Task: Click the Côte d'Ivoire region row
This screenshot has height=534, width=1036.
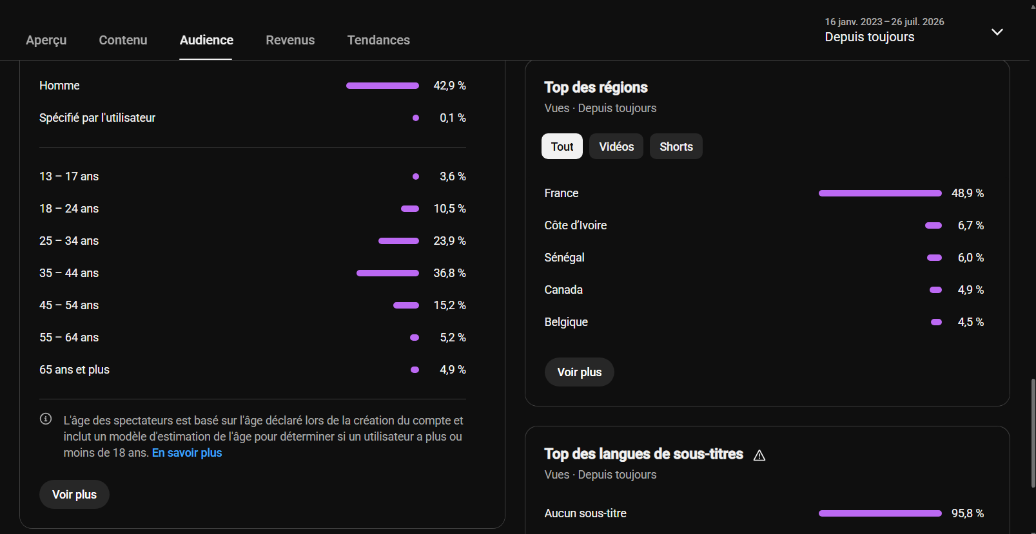Action: pos(764,225)
